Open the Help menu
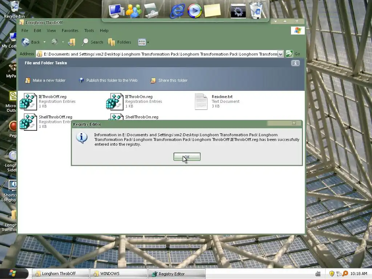 104,31
